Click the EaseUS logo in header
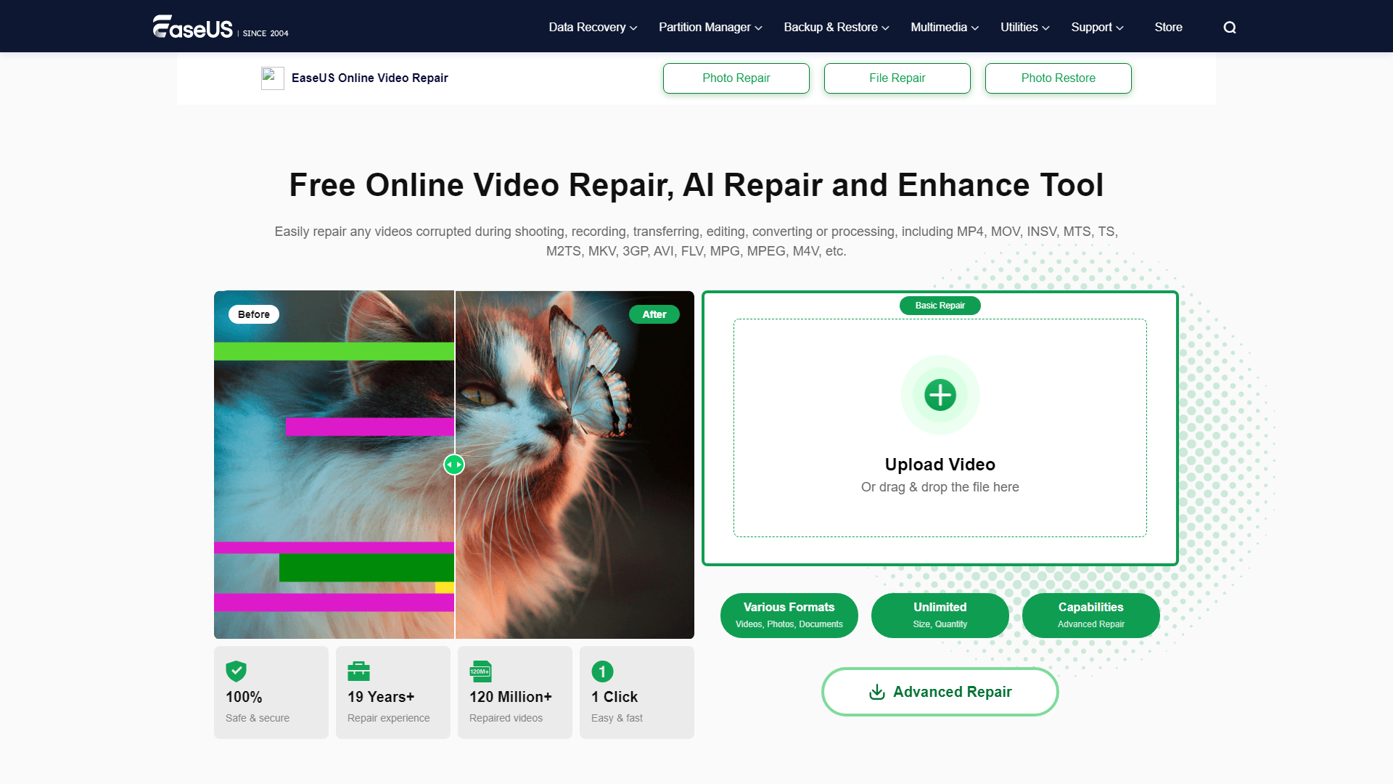The image size is (1393, 784). (x=193, y=27)
